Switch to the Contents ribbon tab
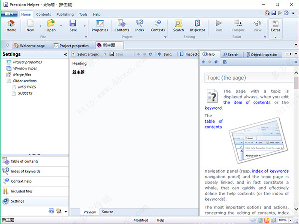 coord(43,14)
